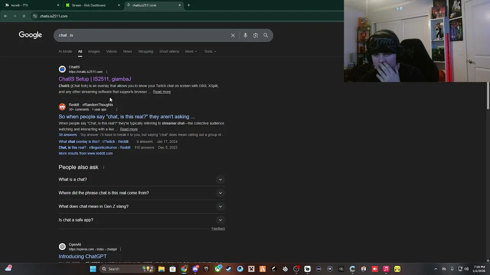Image resolution: width=490 pixels, height=275 pixels.
Task: Click the magnifier search button
Action: pos(266,35)
